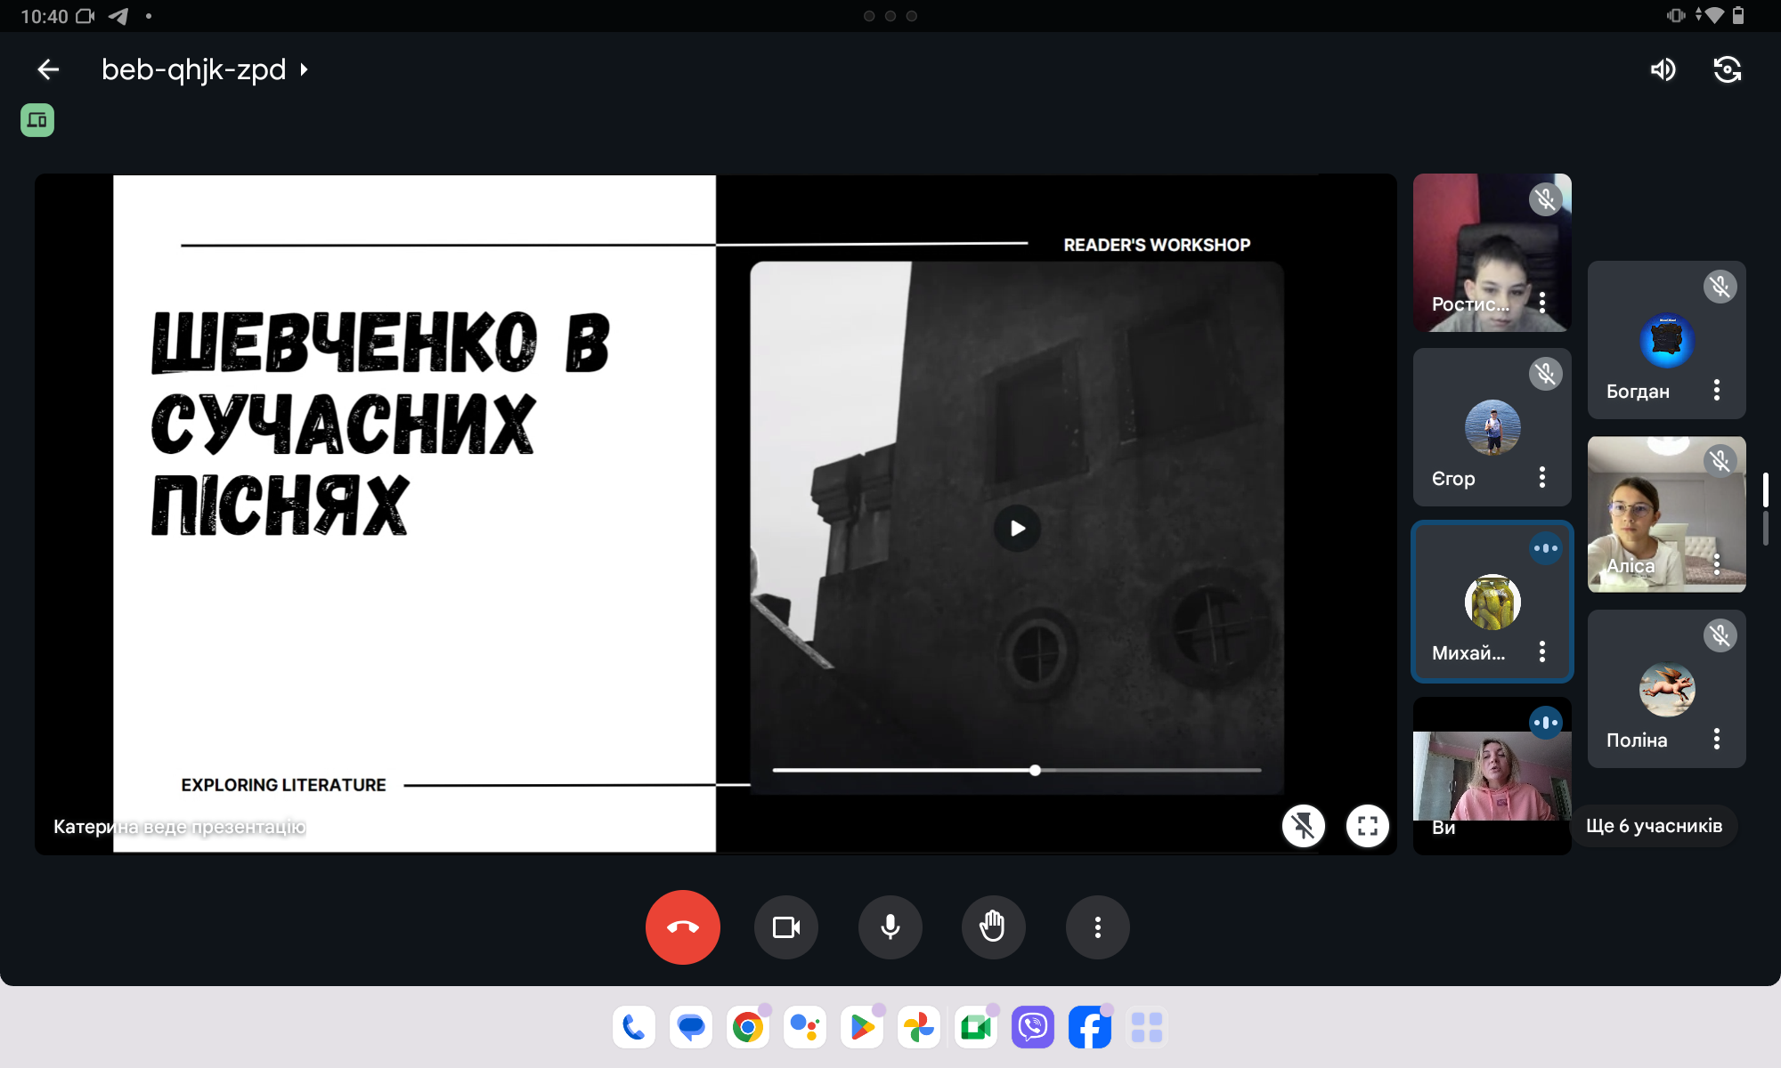Image resolution: width=1781 pixels, height=1068 pixels.
Task: Expand meeting details for beb-qhjk-zpd
Action: point(204,69)
